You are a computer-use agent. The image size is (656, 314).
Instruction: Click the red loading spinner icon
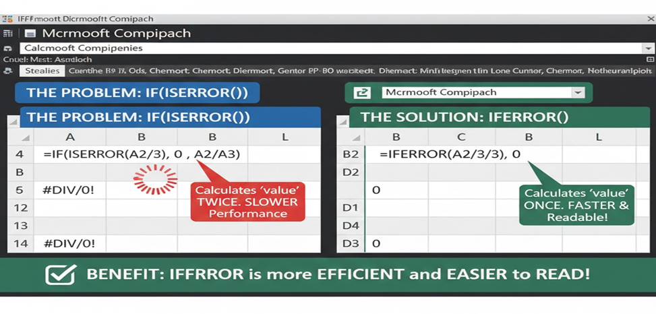point(156,179)
